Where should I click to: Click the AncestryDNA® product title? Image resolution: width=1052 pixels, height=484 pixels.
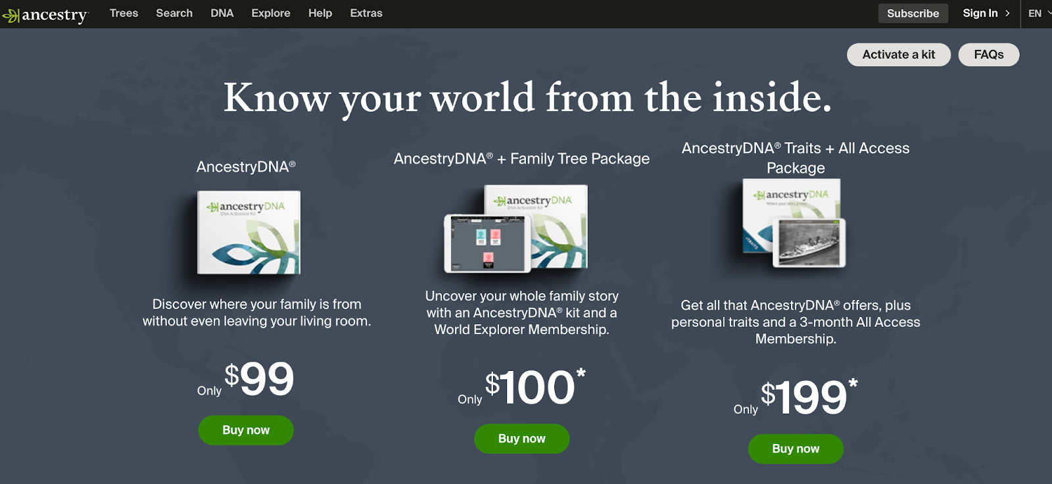(246, 167)
